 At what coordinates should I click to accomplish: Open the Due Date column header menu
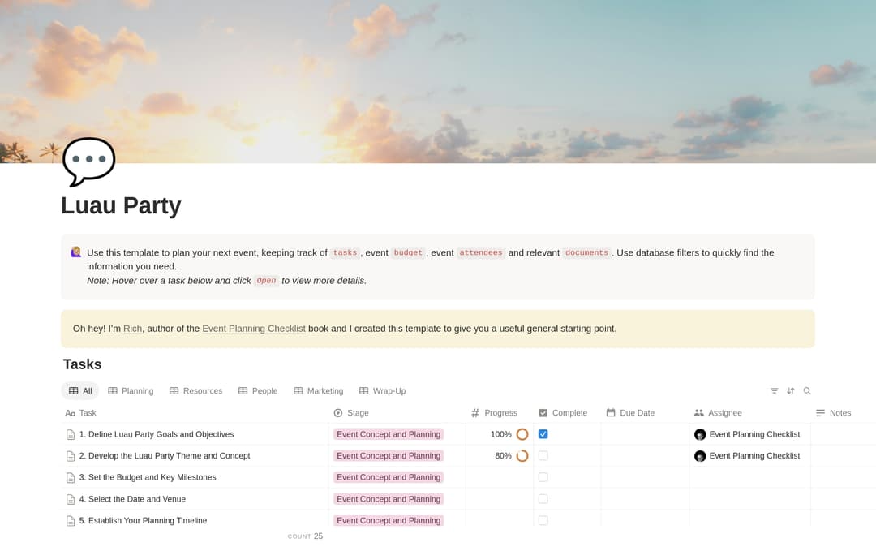tap(630, 413)
